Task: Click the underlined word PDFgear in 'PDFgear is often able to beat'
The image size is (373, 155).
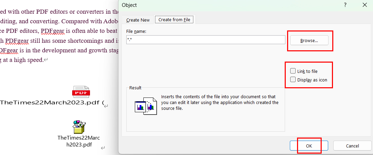Action: pos(53,31)
